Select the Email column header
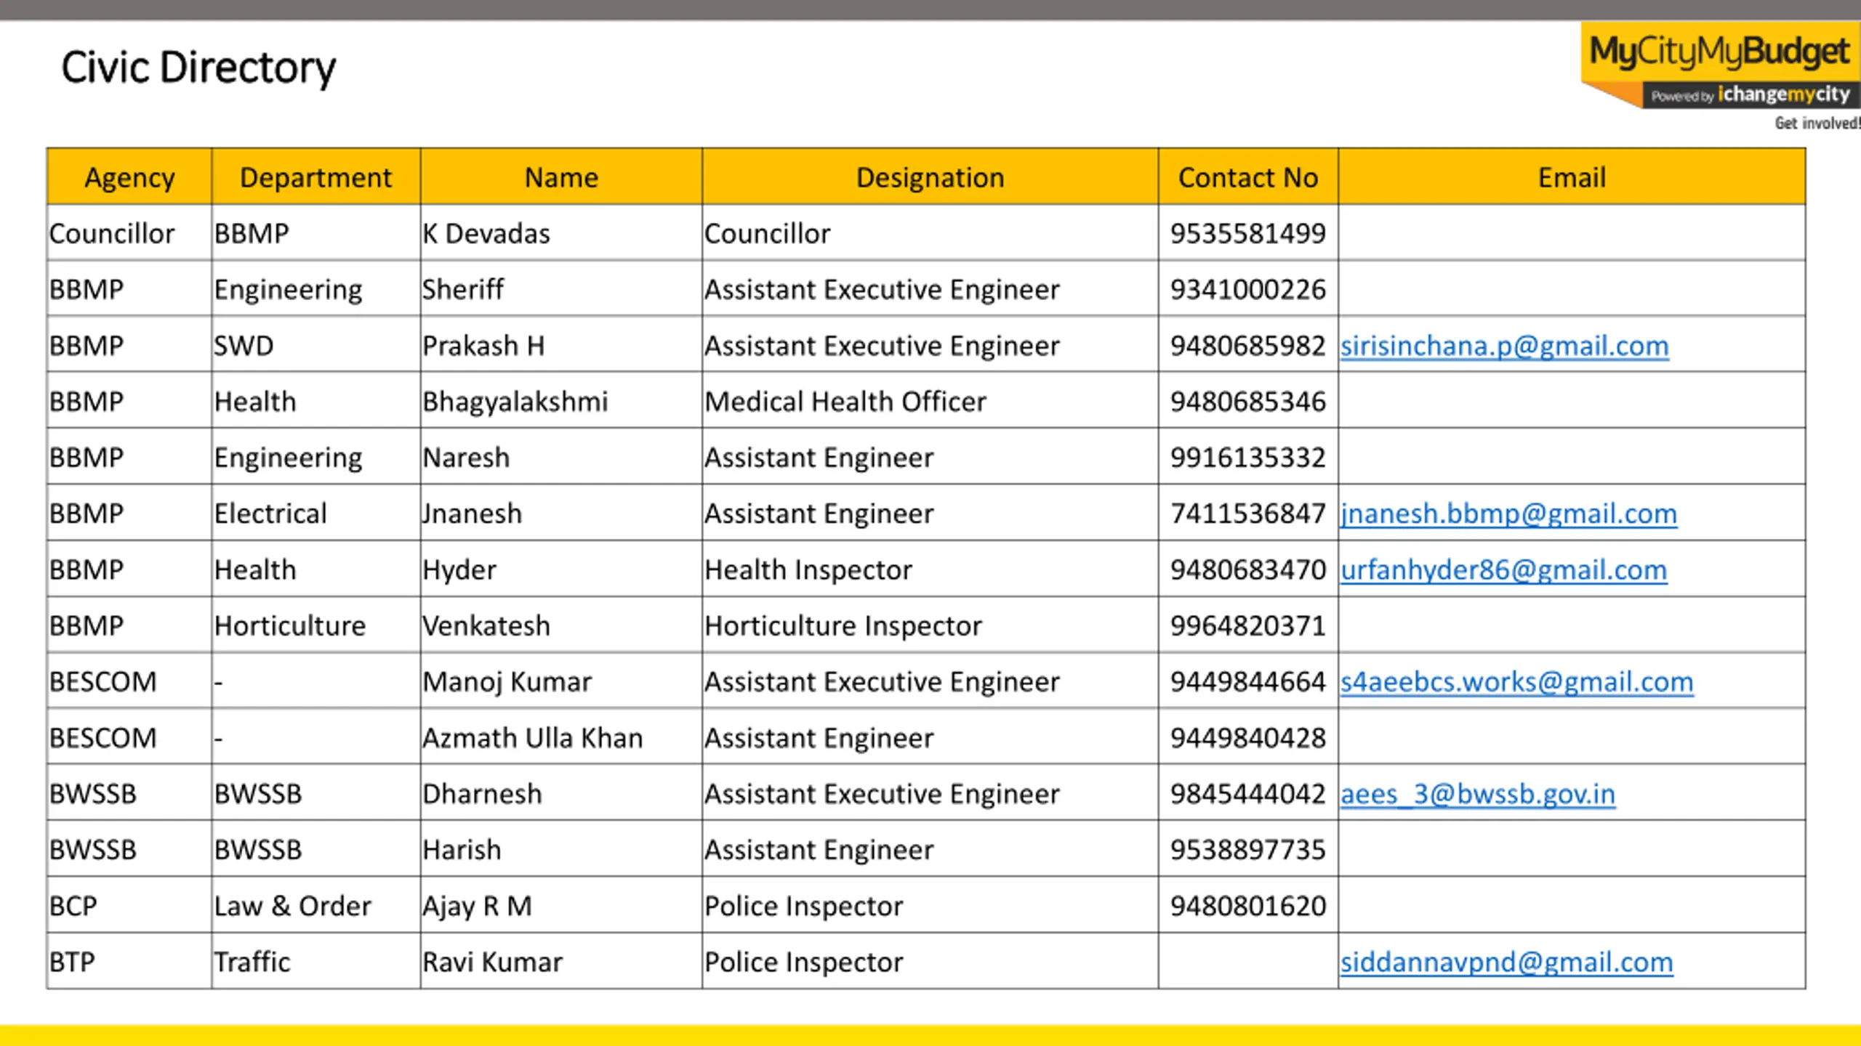The height and width of the screenshot is (1046, 1861). pos(1571,177)
